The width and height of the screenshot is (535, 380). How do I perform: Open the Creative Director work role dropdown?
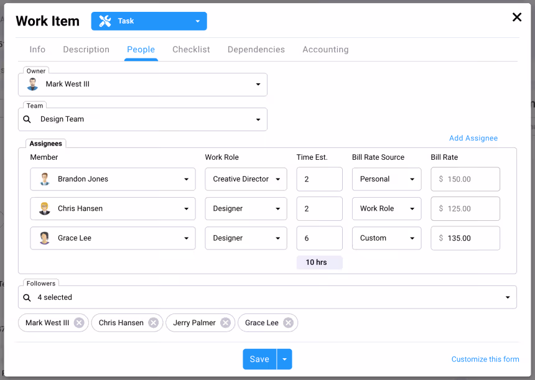point(246,179)
